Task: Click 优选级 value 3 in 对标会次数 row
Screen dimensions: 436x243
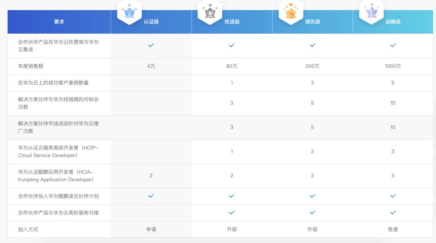Action: (232, 103)
